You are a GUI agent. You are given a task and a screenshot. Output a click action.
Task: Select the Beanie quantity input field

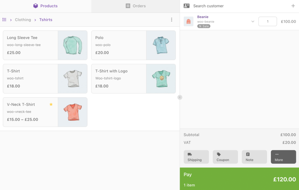[x=267, y=21]
